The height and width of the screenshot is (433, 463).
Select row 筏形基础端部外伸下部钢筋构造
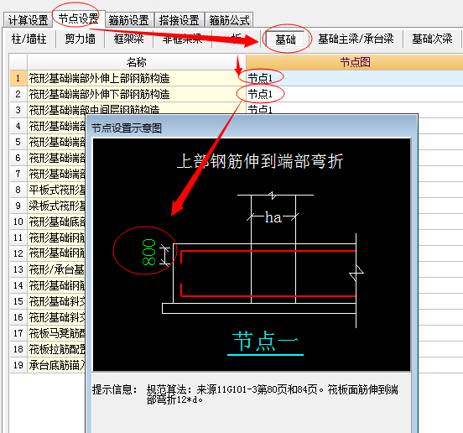coord(137,94)
